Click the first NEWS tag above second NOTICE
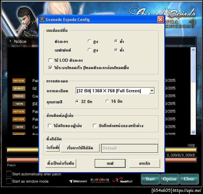The image size is (203, 194). (x=19, y=104)
